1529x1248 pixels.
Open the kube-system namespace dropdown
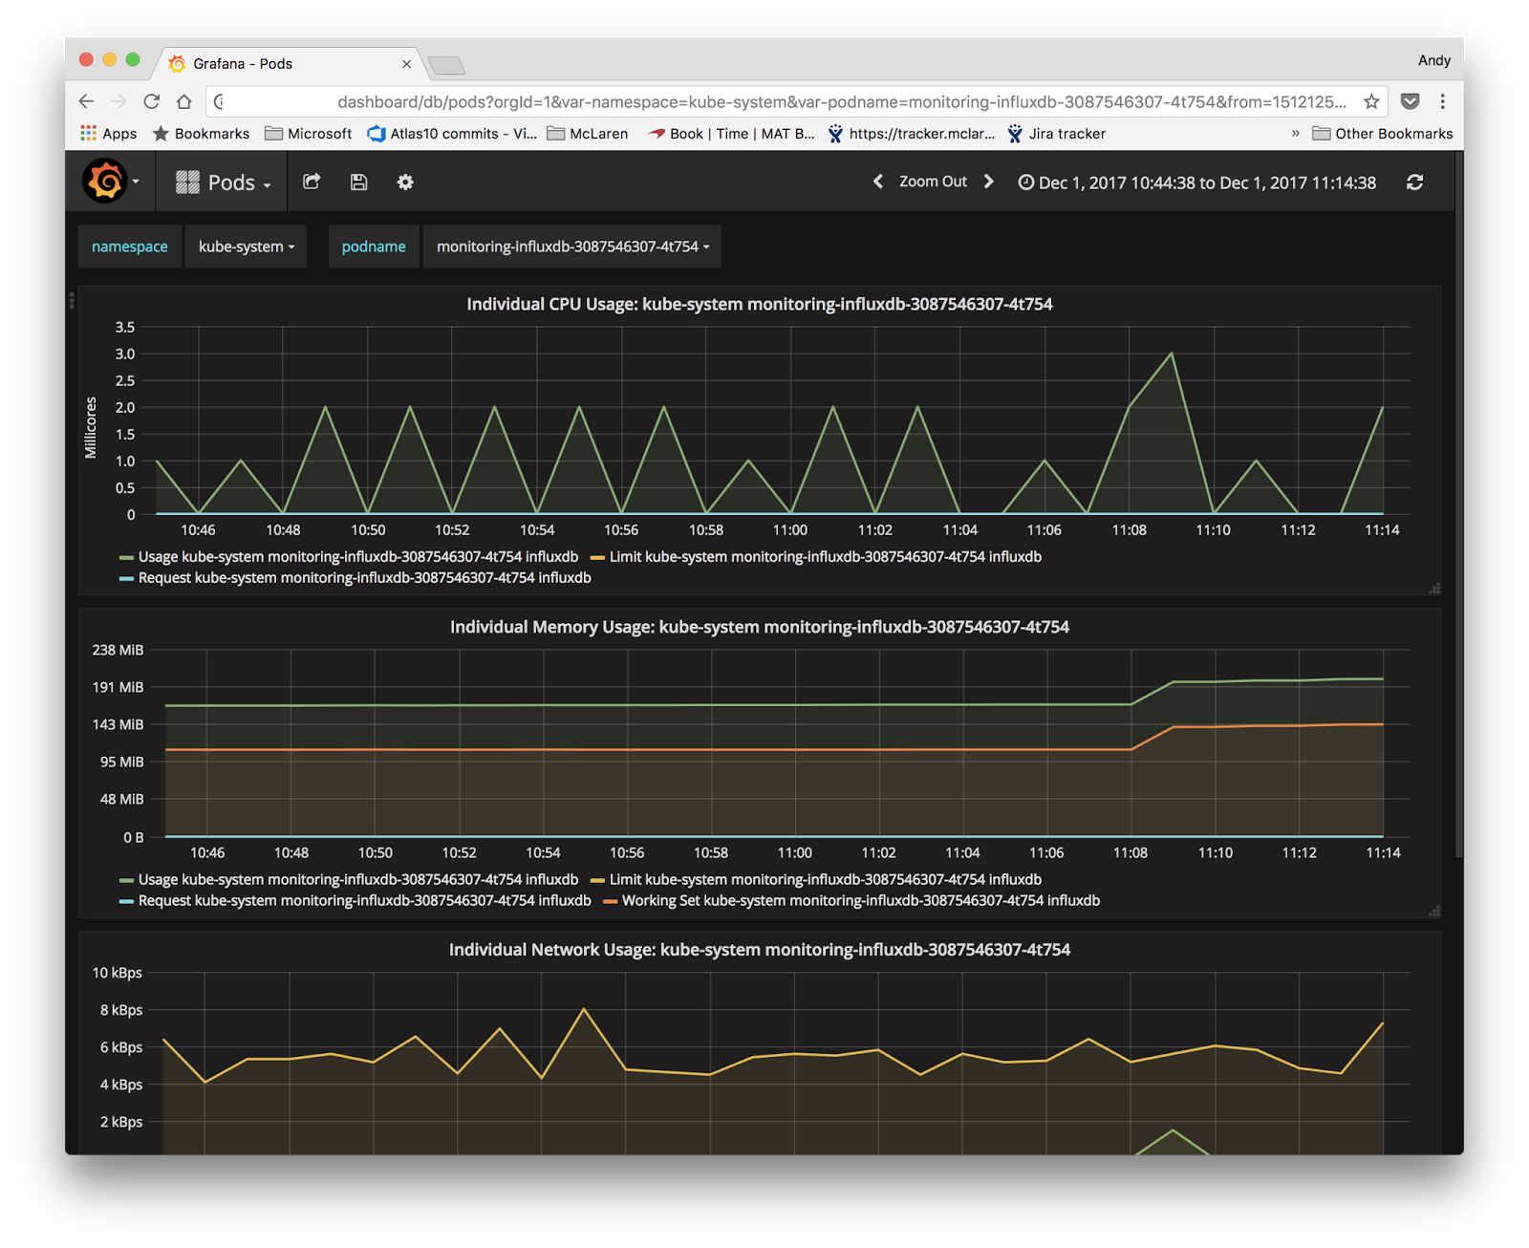[246, 247]
